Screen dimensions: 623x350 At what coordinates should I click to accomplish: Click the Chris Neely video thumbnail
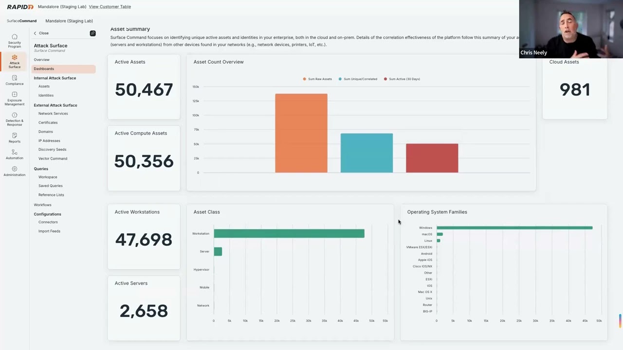(571, 29)
